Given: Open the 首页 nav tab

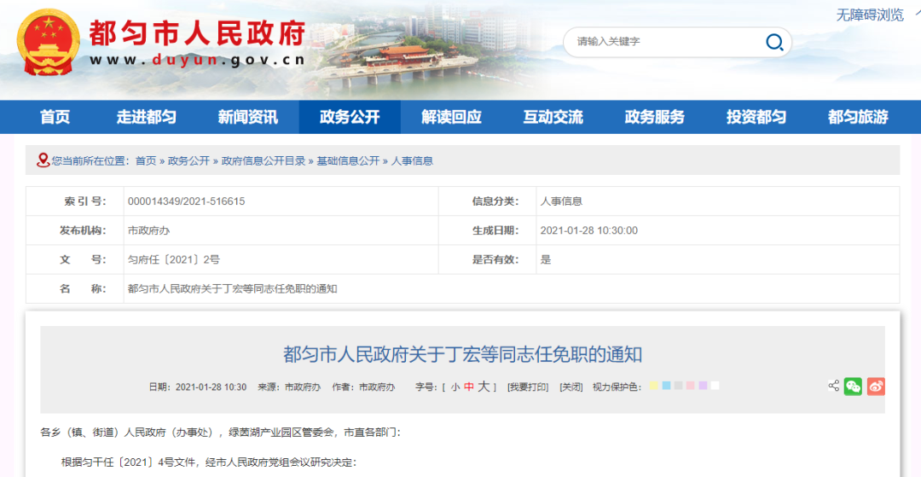Looking at the screenshot, I should point(55,117).
